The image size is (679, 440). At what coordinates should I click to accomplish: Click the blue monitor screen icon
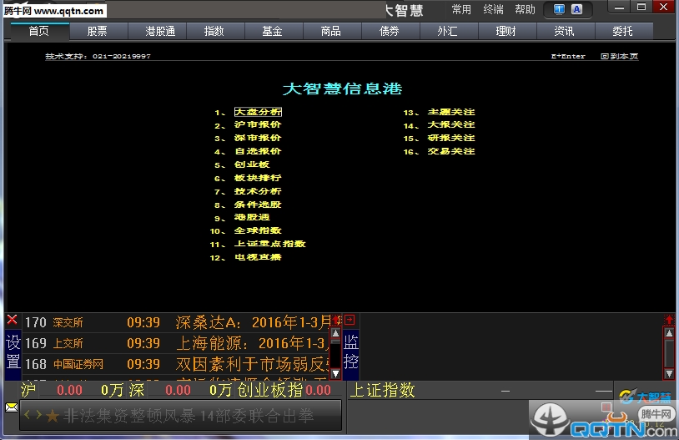tap(559, 9)
